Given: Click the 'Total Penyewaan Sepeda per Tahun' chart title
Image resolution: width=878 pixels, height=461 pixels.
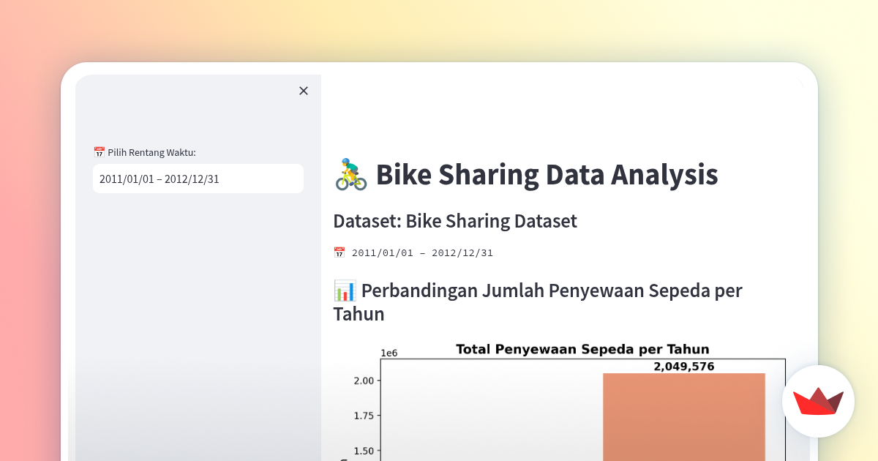Looking at the screenshot, I should (582, 349).
